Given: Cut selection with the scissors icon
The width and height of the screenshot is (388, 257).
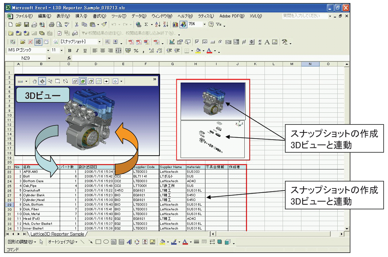Looking at the screenshot, I should pos(77,24).
